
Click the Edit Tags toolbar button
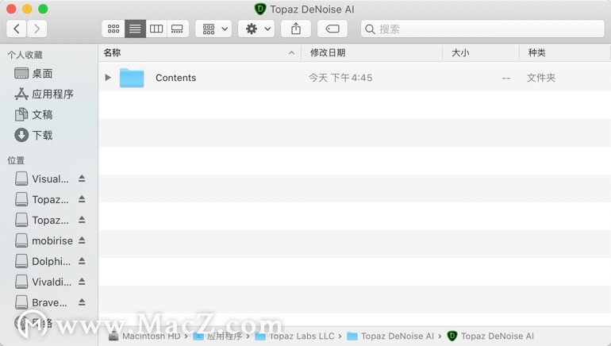332,29
